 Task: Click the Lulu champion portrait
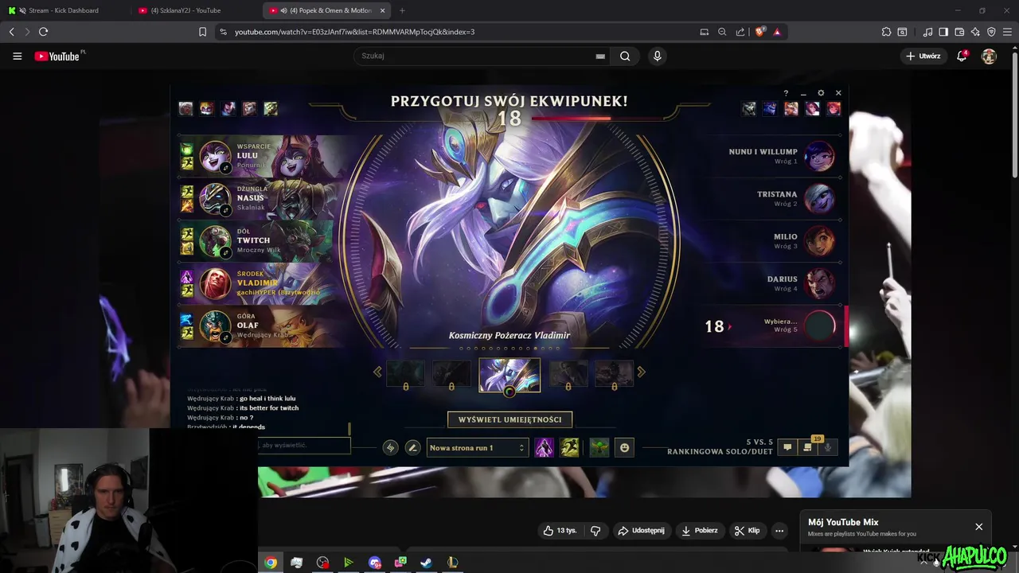[x=215, y=156]
